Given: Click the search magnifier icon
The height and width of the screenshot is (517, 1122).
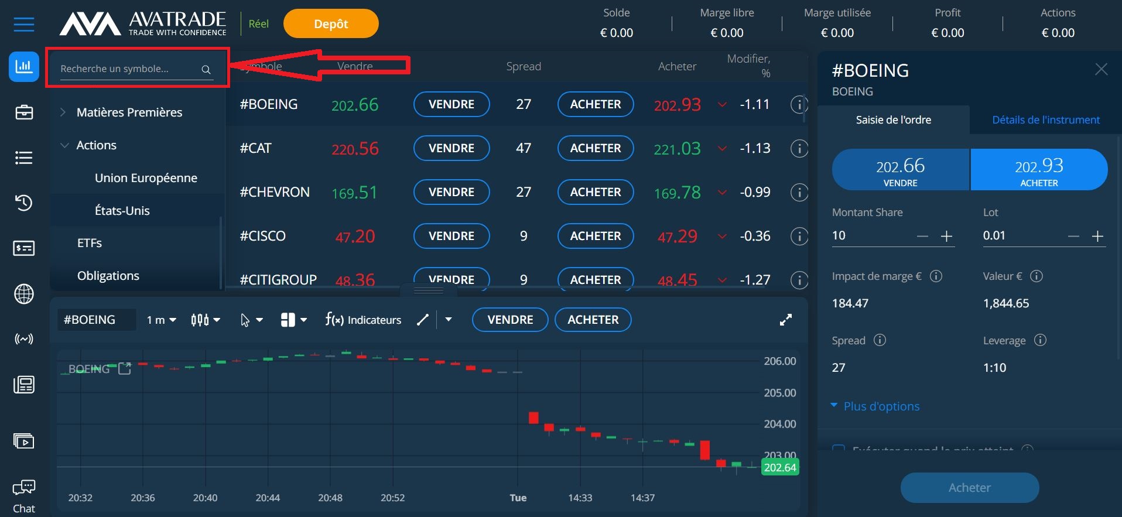Looking at the screenshot, I should tap(206, 70).
